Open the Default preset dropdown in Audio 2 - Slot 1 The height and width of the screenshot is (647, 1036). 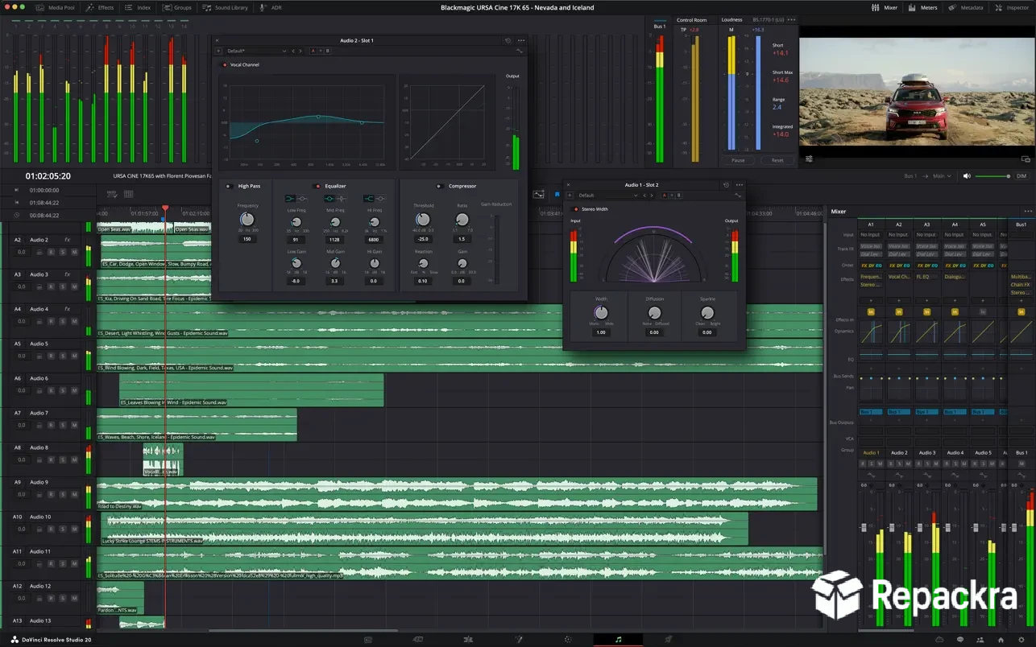tap(255, 51)
